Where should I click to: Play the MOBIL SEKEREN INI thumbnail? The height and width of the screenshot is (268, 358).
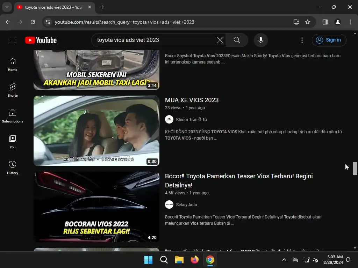(96, 70)
